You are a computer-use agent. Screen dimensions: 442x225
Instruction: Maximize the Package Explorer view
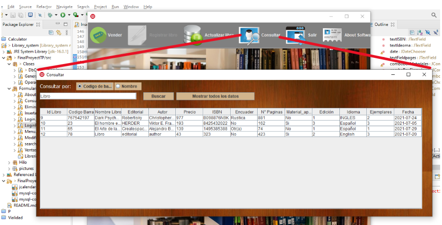tap(66, 24)
